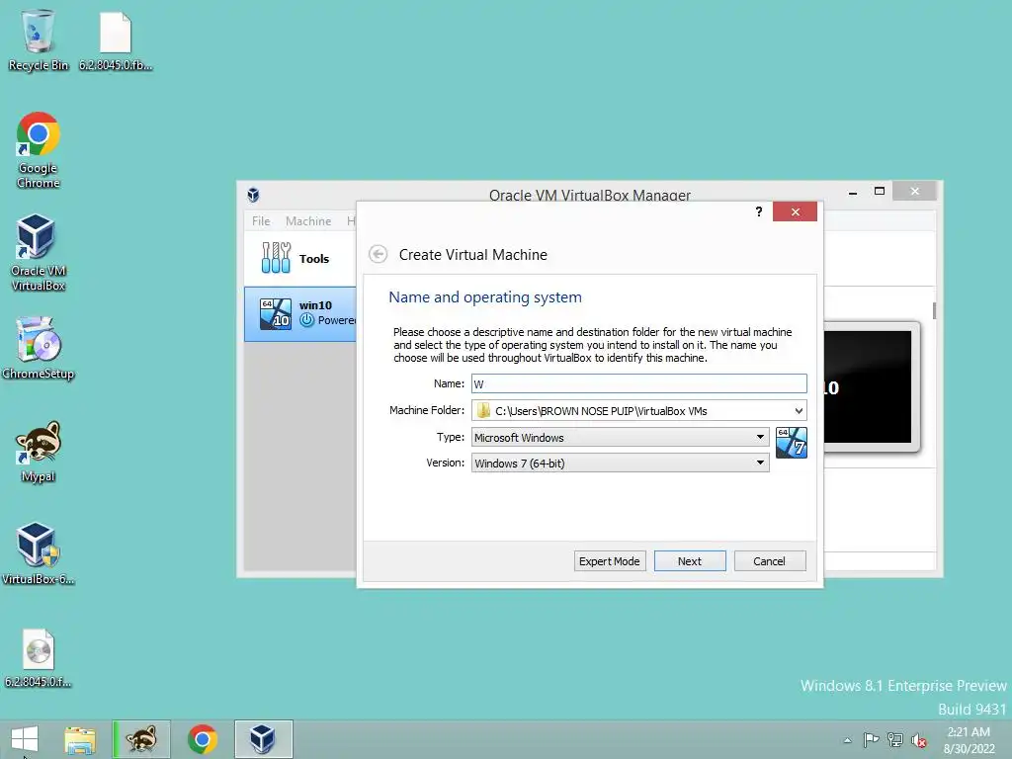This screenshot has height=759, width=1012.
Task: Cancel the Create Virtual Machine wizard
Action: [x=769, y=561]
